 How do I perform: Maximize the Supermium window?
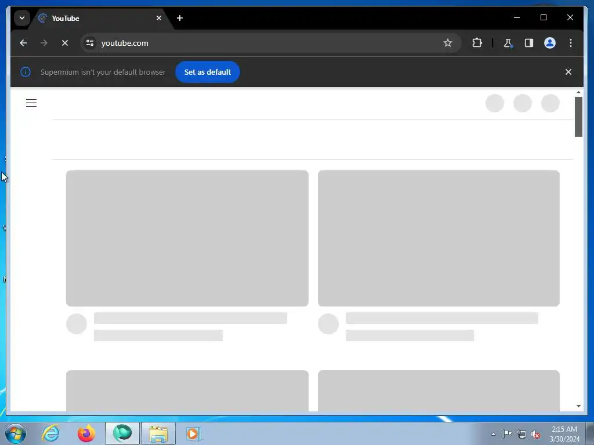[543, 17]
